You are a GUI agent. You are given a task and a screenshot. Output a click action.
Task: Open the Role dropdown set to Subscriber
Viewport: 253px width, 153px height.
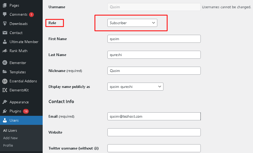132,23
